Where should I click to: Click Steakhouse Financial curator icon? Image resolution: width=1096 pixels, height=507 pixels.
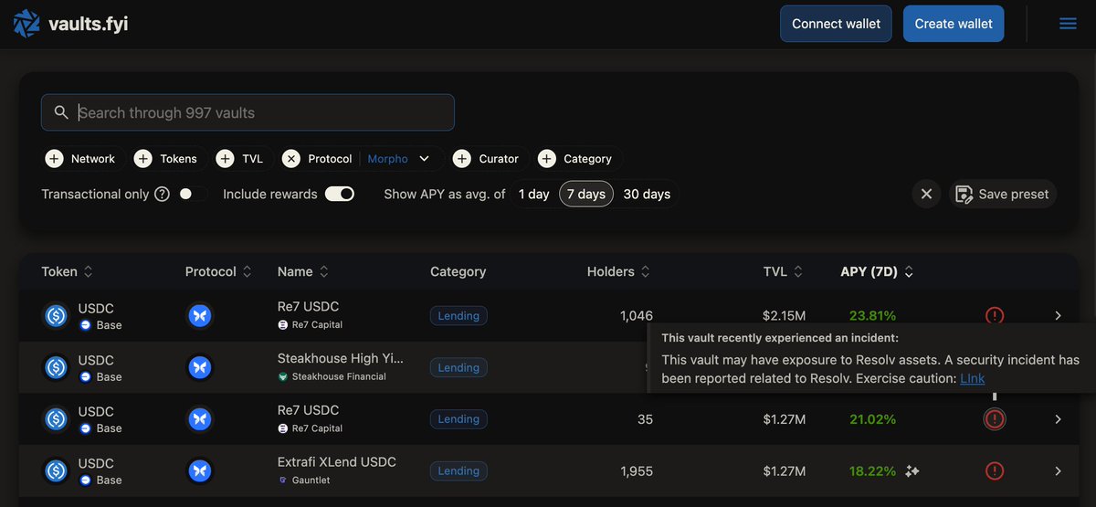[x=283, y=376]
